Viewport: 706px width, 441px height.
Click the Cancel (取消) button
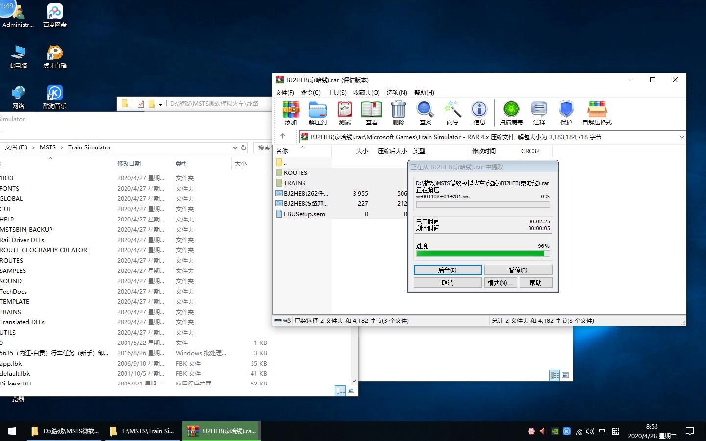[448, 283]
